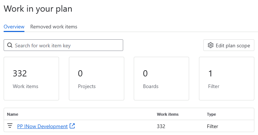Click the large 332 number on card
Screen dimensions: 258x135
click(x=20, y=74)
